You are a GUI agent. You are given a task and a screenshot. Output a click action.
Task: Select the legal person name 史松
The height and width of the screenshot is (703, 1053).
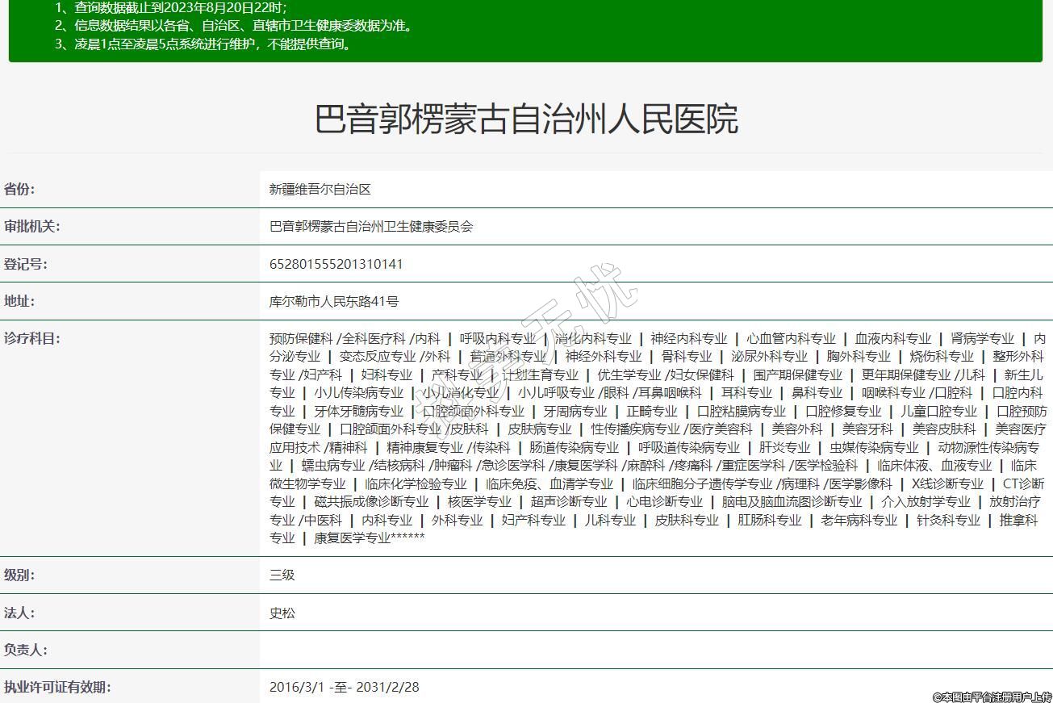tap(282, 613)
